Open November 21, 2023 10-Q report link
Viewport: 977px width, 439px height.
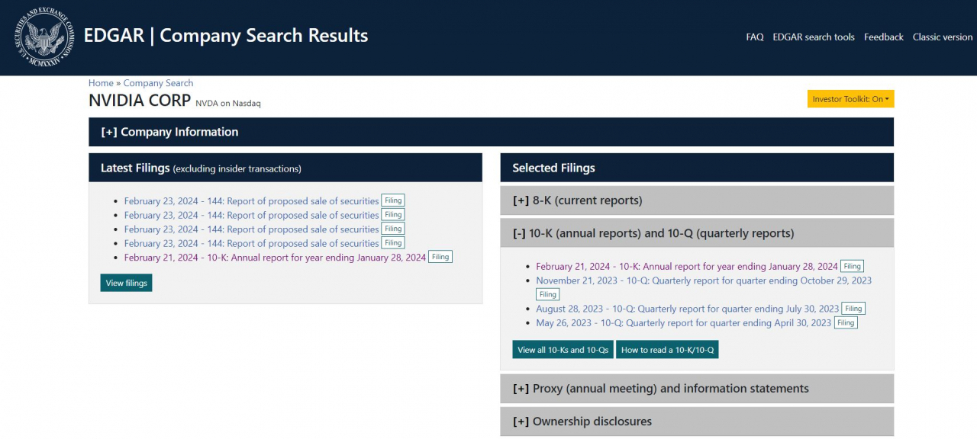[x=704, y=280]
